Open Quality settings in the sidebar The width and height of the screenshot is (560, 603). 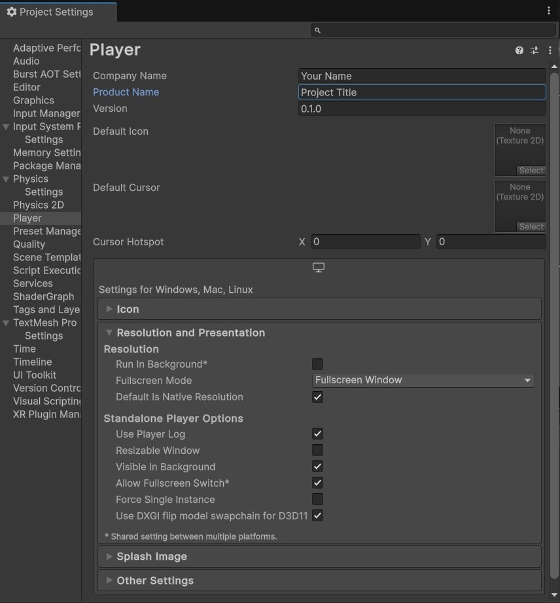point(29,244)
